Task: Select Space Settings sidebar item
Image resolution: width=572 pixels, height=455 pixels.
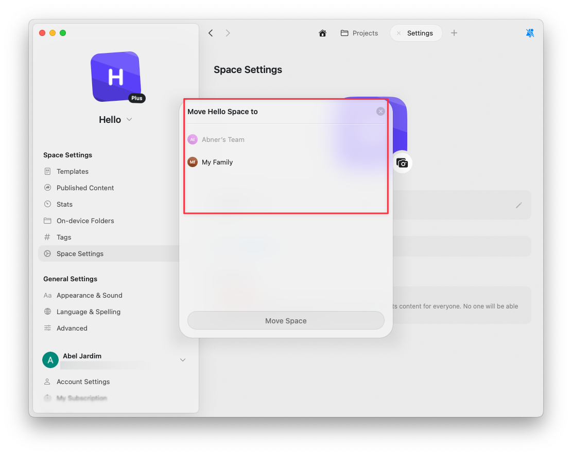Action: click(109, 253)
